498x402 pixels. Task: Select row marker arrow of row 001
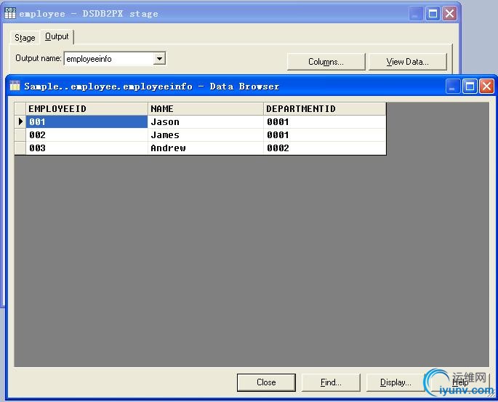tap(20, 121)
